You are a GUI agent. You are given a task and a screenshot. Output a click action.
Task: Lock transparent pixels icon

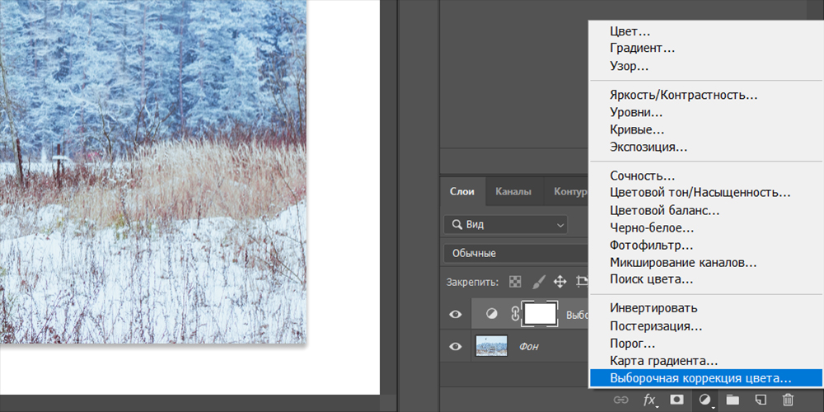(515, 282)
